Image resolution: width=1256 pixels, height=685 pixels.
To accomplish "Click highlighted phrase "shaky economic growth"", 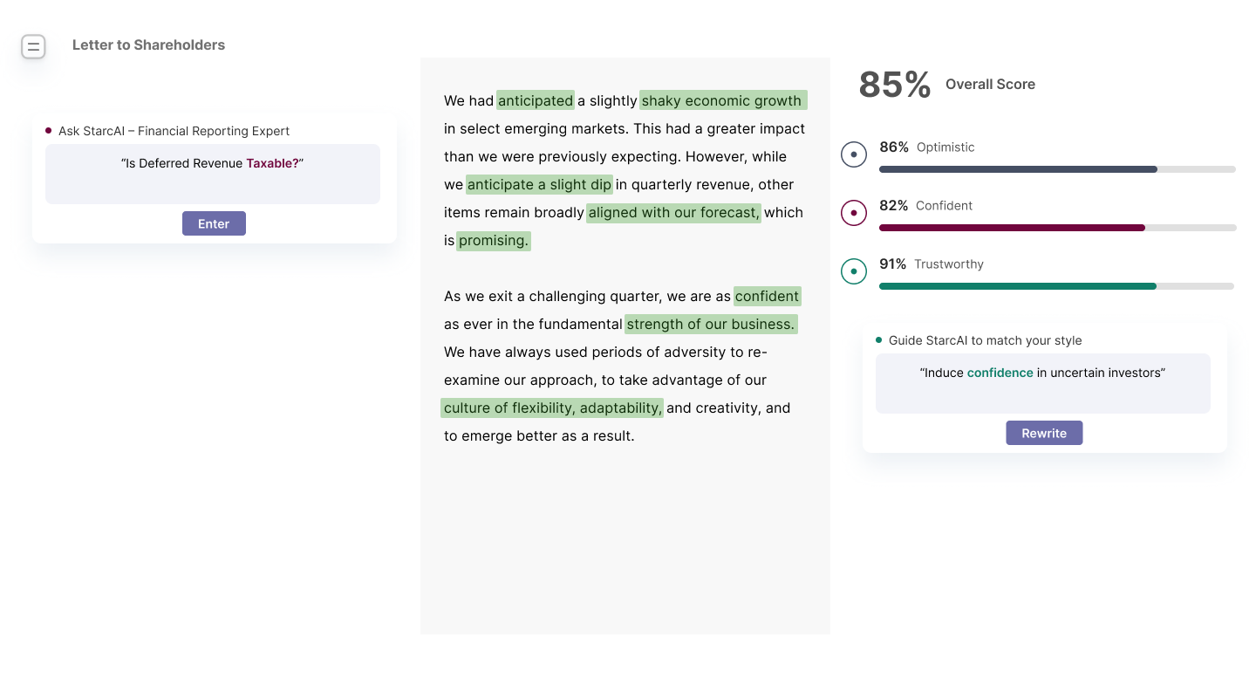I will coord(722,101).
